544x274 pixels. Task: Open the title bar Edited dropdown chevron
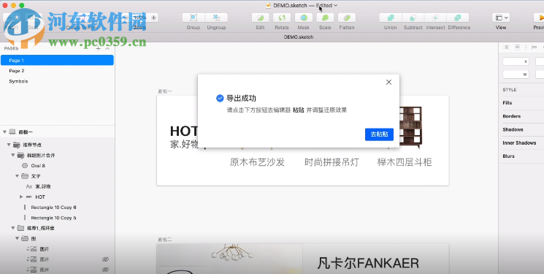pyautogui.click(x=335, y=6)
